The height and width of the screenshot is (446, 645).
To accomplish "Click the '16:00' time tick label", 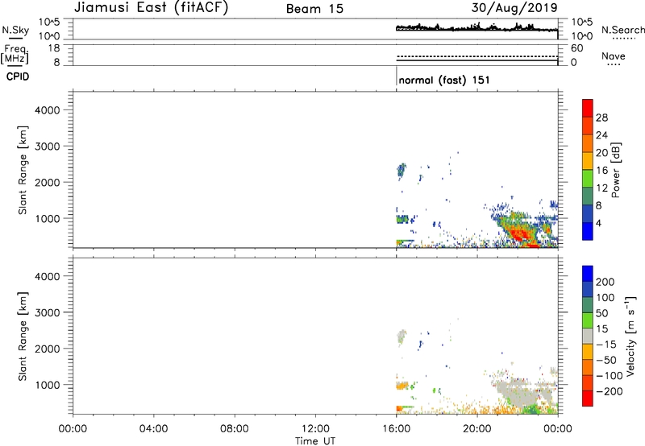I will click(x=396, y=429).
